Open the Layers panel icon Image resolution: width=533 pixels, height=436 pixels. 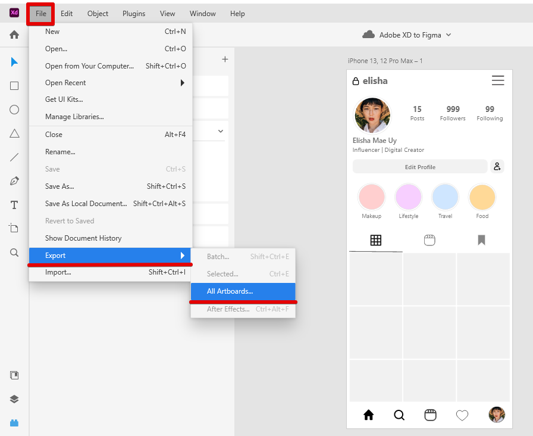tap(14, 399)
